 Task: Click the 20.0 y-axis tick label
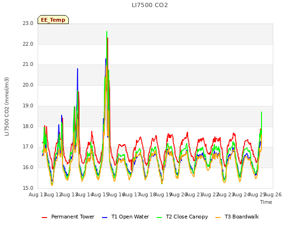point(28,85)
